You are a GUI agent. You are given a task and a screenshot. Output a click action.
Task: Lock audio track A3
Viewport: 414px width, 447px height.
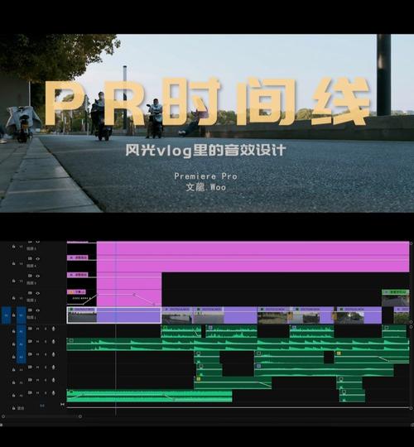13,357
